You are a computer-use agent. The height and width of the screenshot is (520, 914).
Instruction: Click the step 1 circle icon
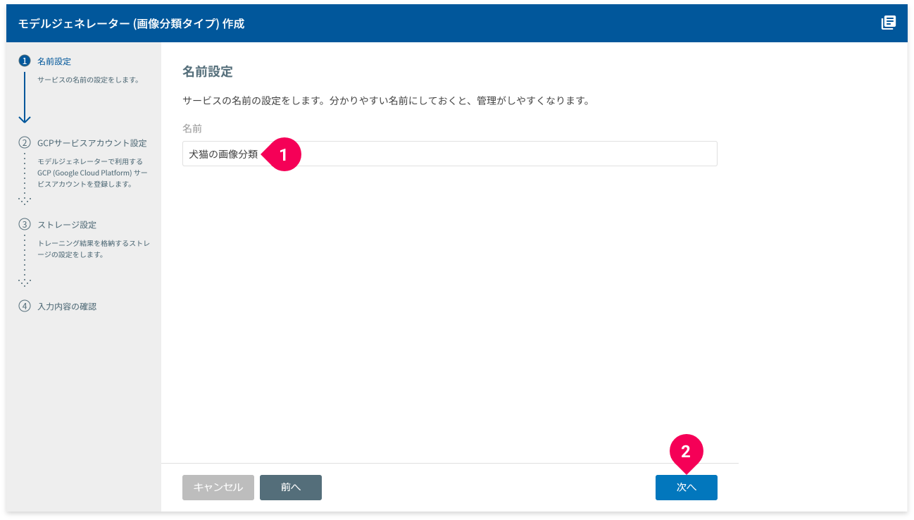point(25,61)
